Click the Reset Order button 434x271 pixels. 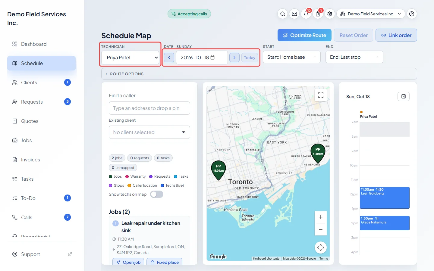tap(354, 35)
